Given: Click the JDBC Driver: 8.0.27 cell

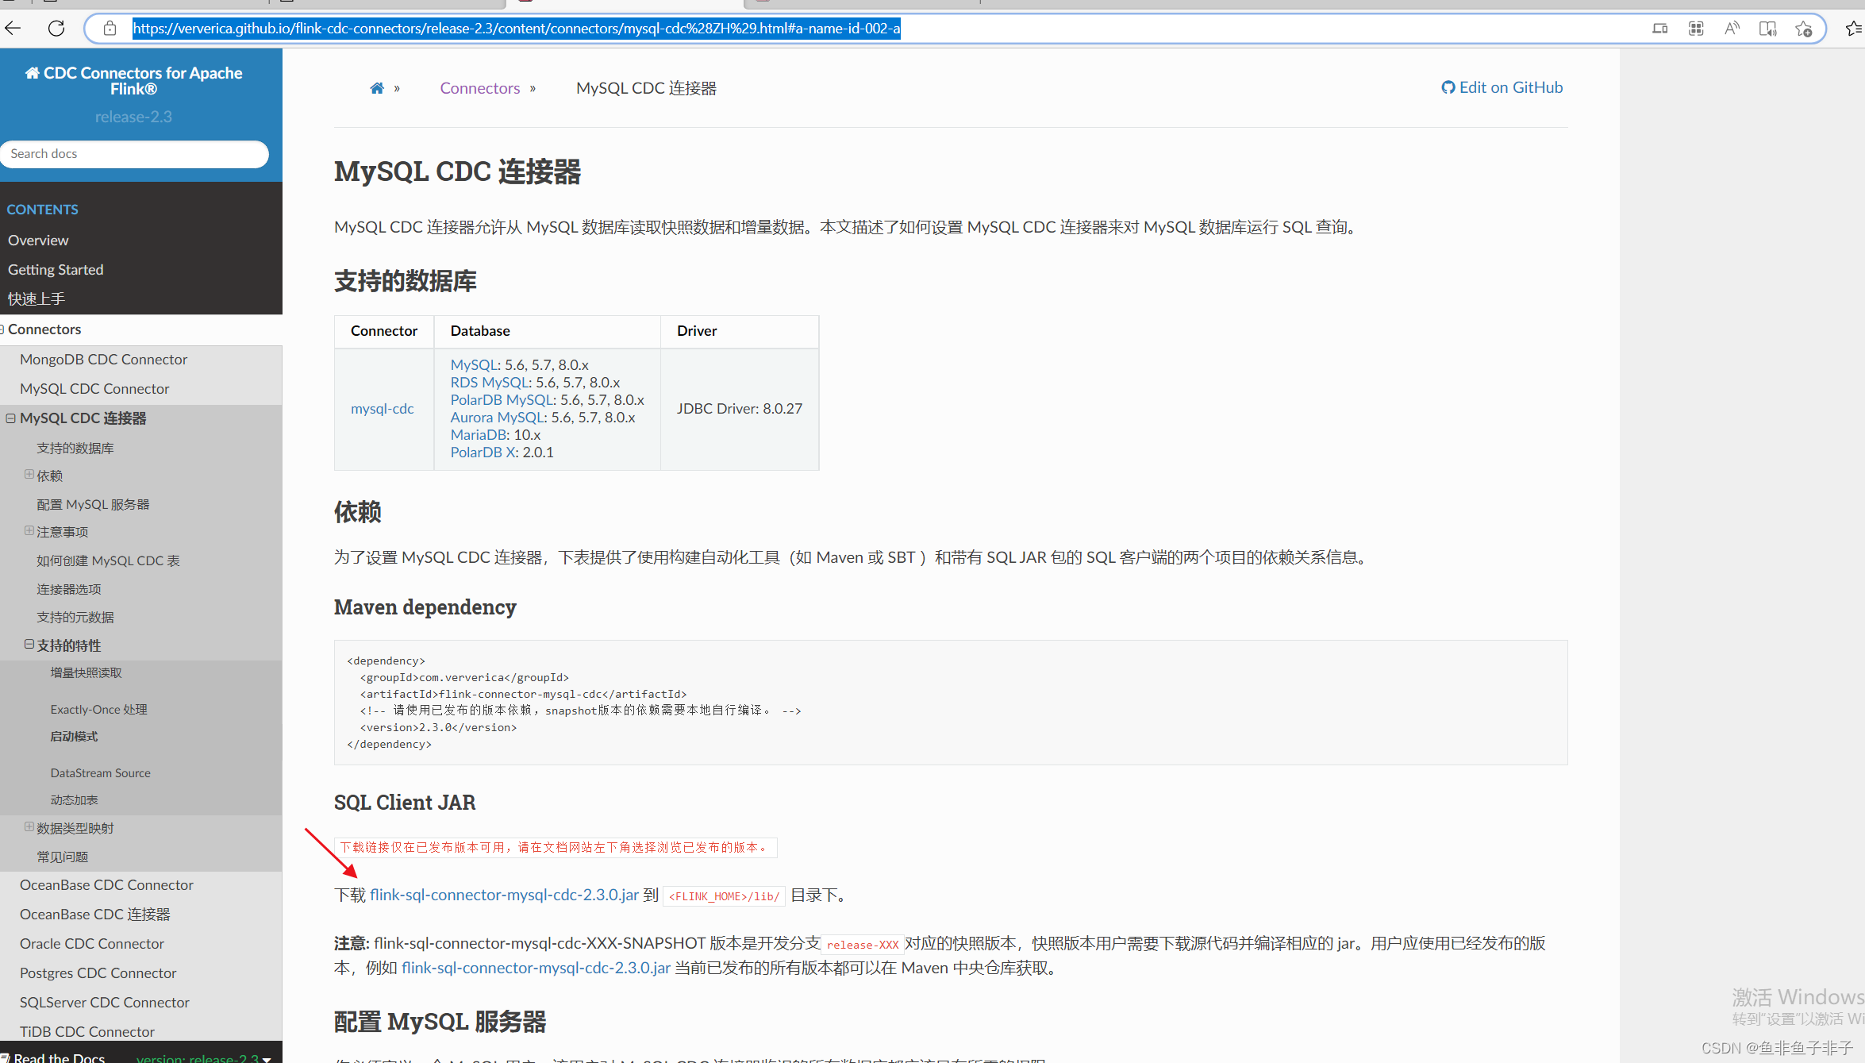Looking at the screenshot, I should (x=740, y=408).
